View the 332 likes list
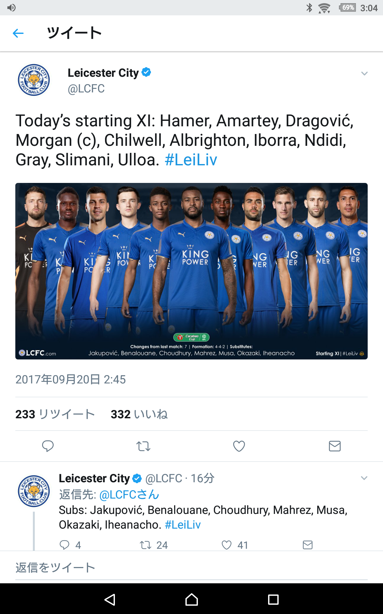 [x=139, y=414]
